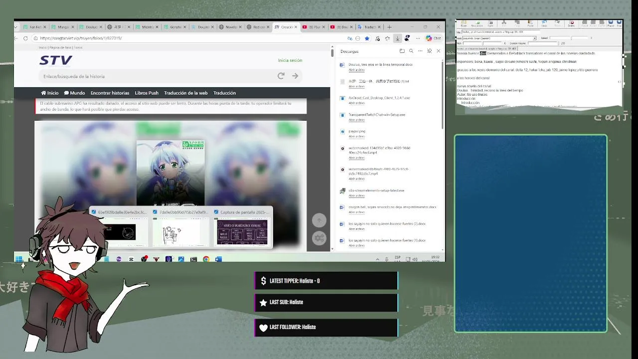Open TransparentTwitchChat-win-Setup.exe download
This screenshot has height=359, width=638.
(377, 115)
